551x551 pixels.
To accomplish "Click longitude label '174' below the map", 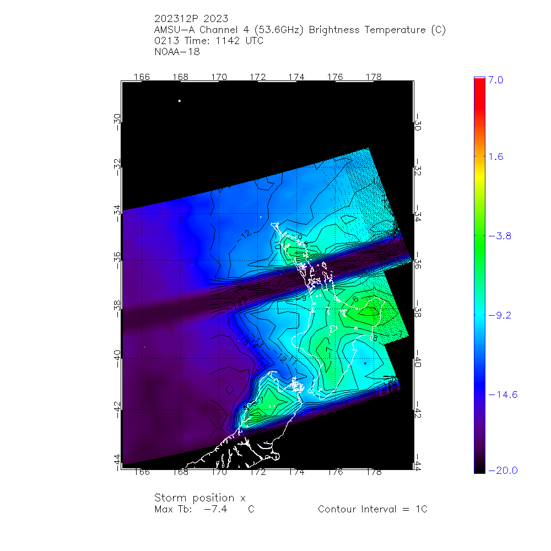I will coord(296,472).
